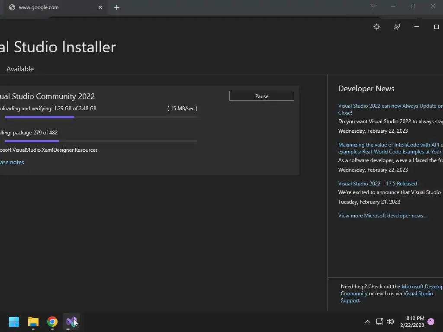The width and height of the screenshot is (443, 332).
Task: Minimize the background browser window
Action: click(x=393, y=6)
